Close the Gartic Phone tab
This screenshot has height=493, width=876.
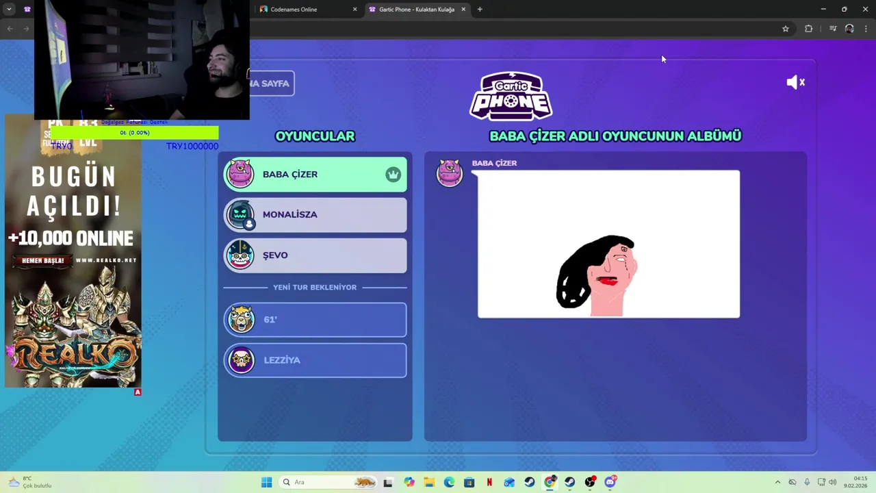pos(463,10)
